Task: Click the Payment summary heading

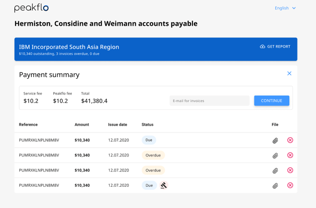Action: coord(49,75)
